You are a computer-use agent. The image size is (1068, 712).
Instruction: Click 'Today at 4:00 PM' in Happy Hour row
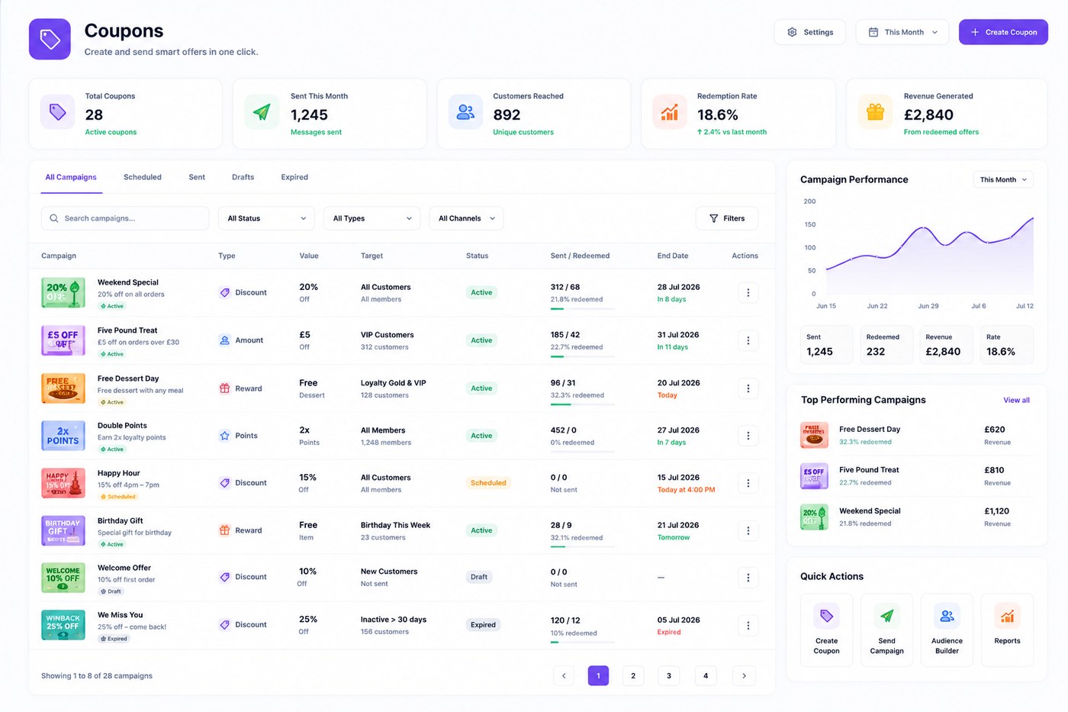coord(687,490)
